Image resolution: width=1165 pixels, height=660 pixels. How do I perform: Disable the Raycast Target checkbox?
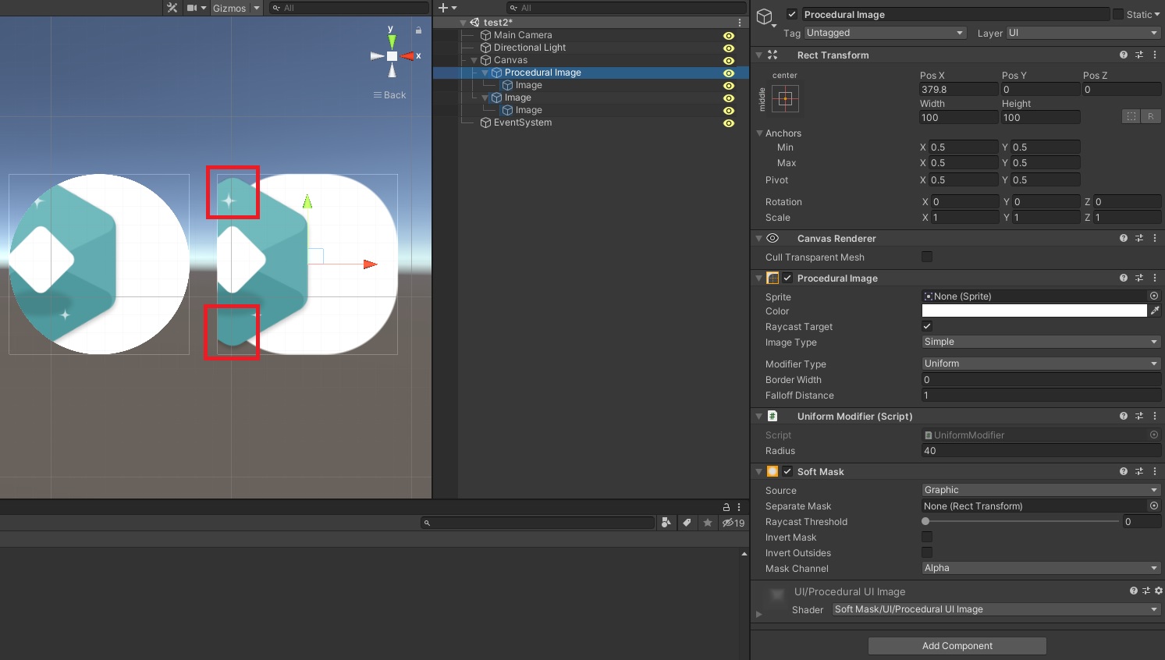[927, 326]
